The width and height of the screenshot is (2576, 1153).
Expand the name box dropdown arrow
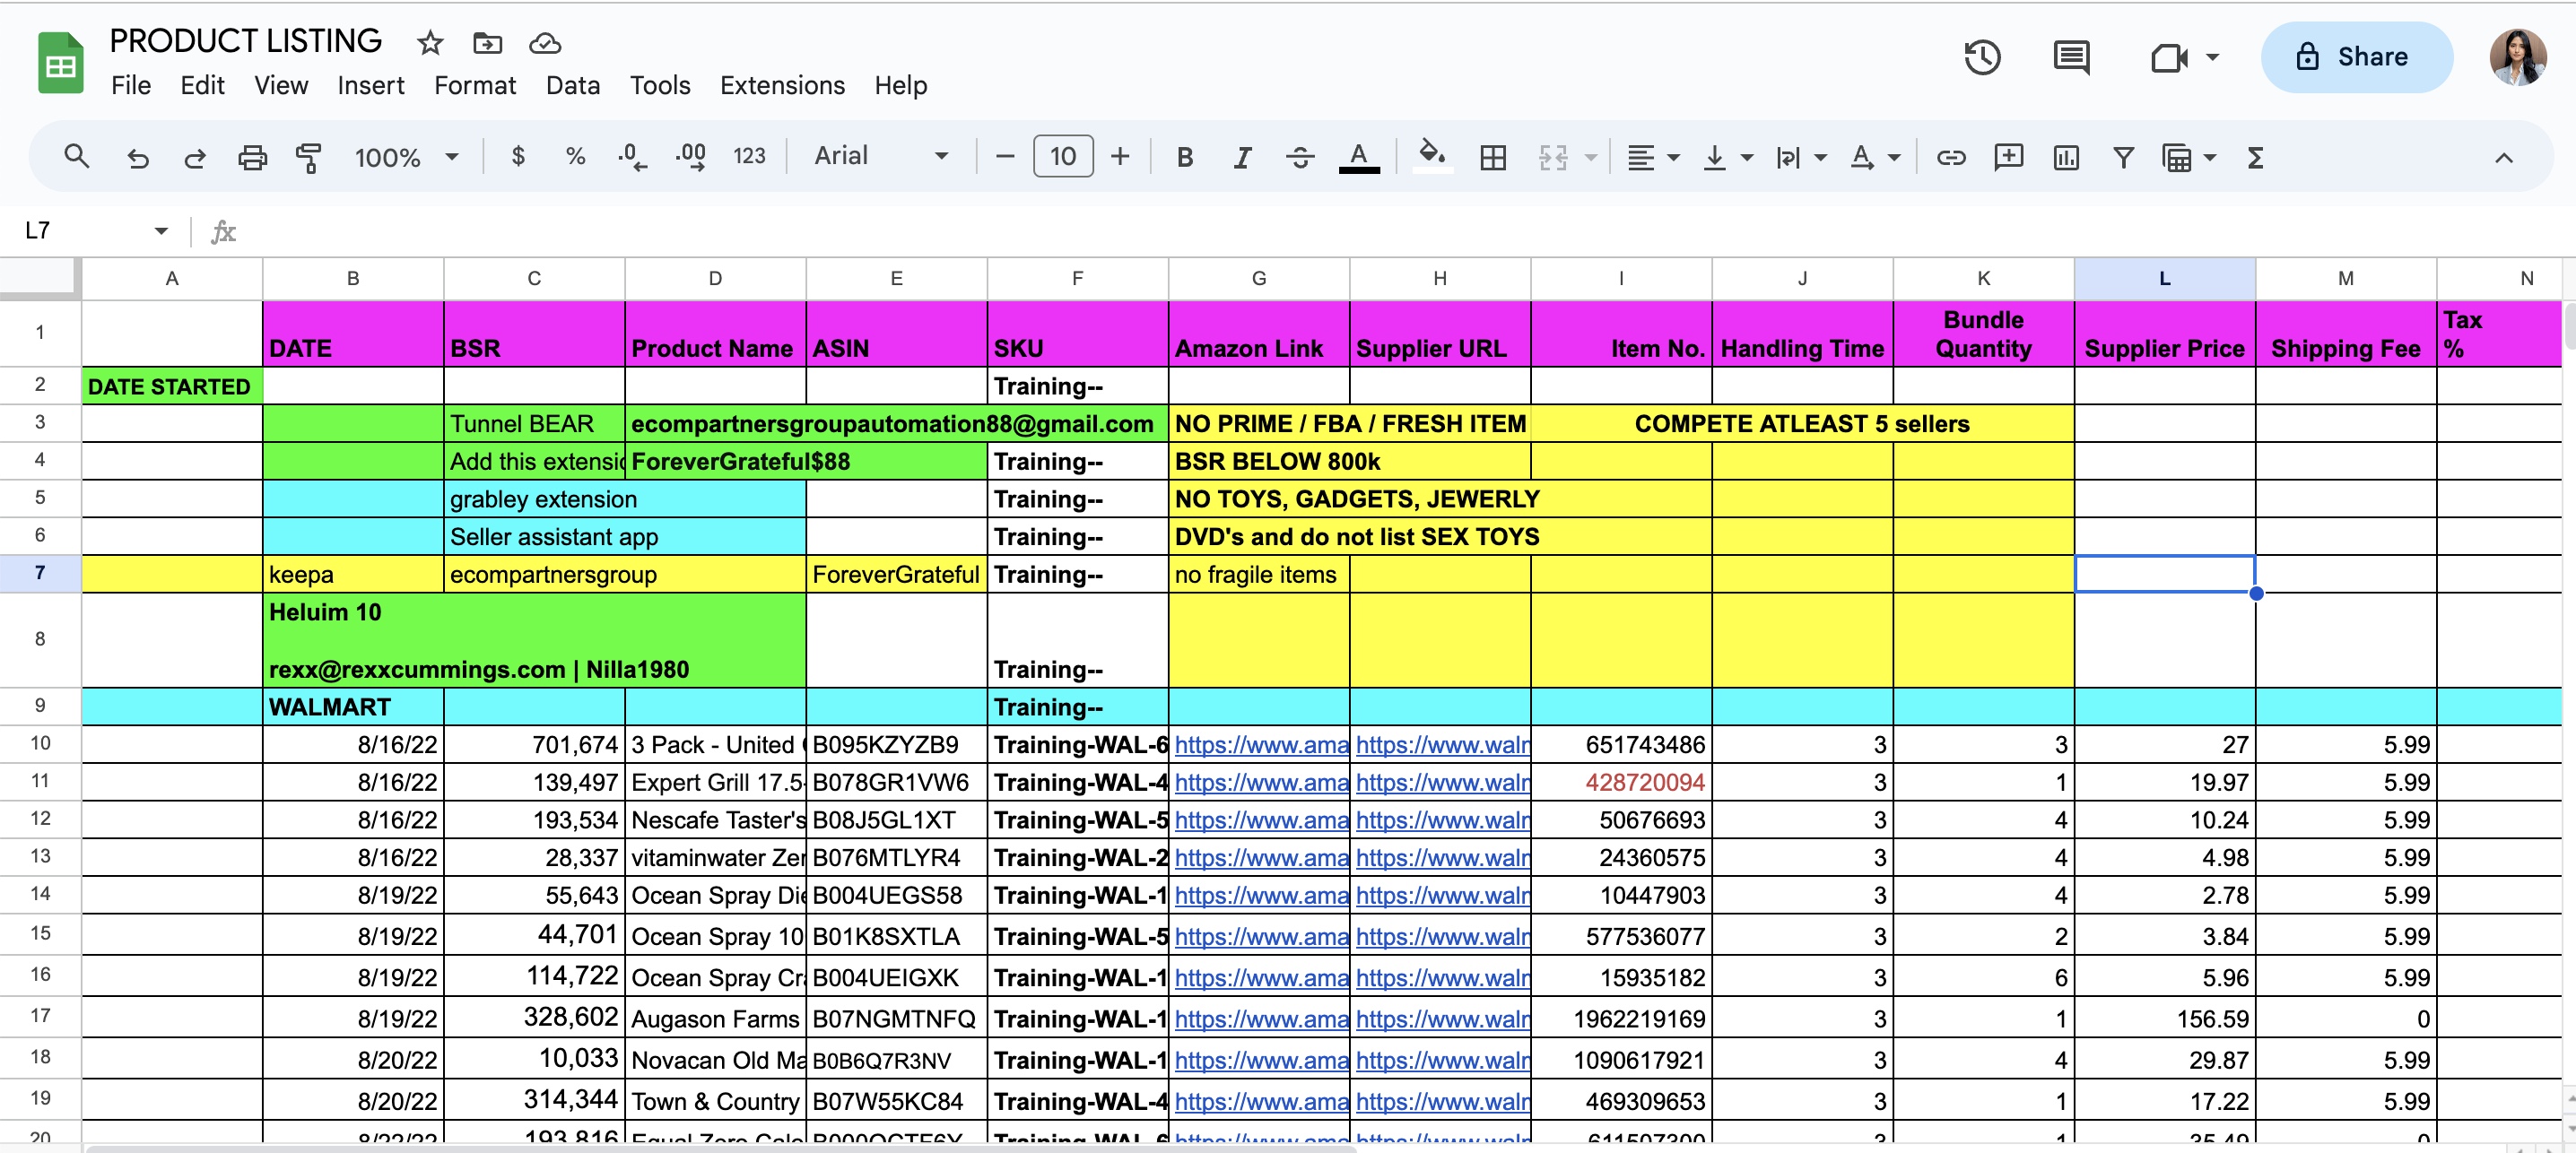tap(161, 231)
